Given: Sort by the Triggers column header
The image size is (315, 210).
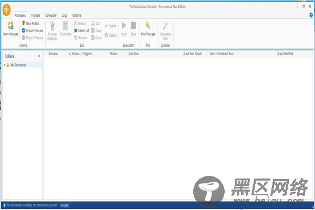Looking at the screenshot, I should point(96,54).
